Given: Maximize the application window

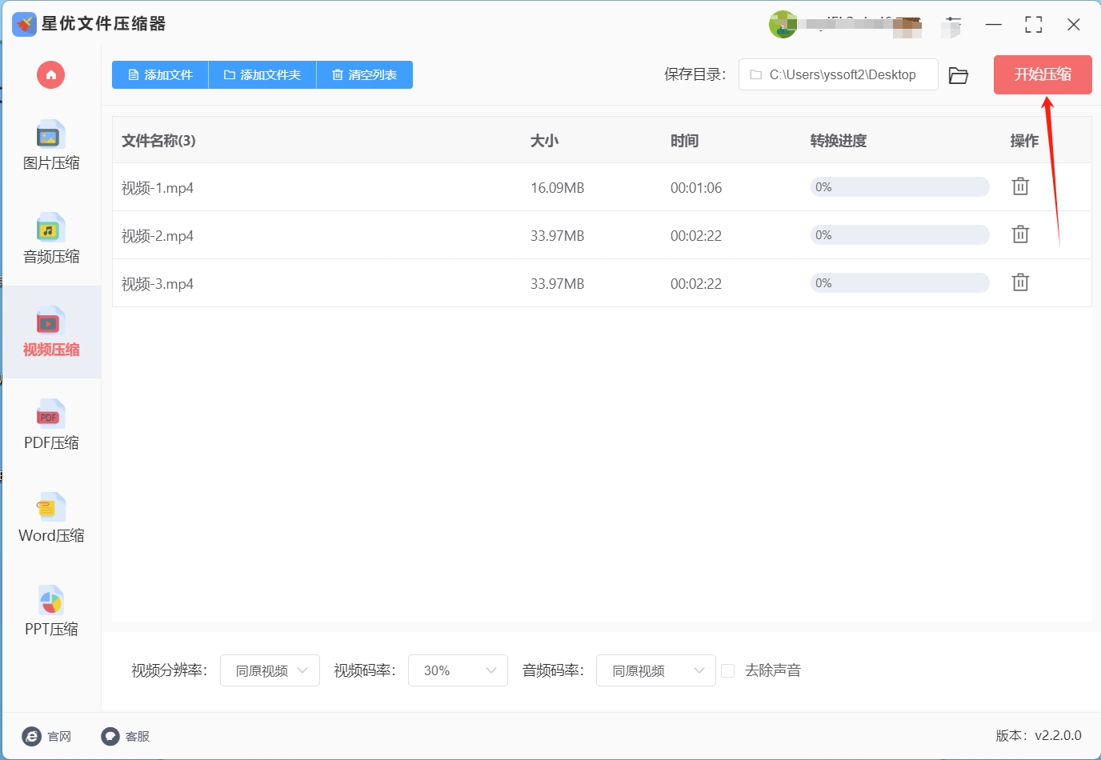Looking at the screenshot, I should pos(1034,25).
